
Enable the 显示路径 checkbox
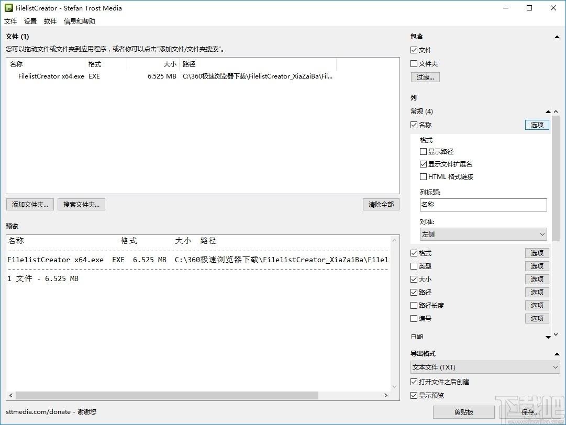click(424, 152)
